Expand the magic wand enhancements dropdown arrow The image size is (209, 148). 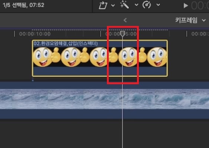[136, 5]
